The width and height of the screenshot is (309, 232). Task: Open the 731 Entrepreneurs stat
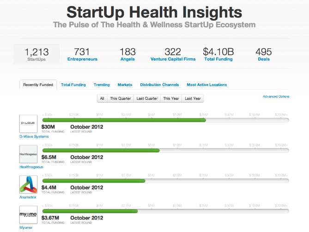pyautogui.click(x=82, y=54)
